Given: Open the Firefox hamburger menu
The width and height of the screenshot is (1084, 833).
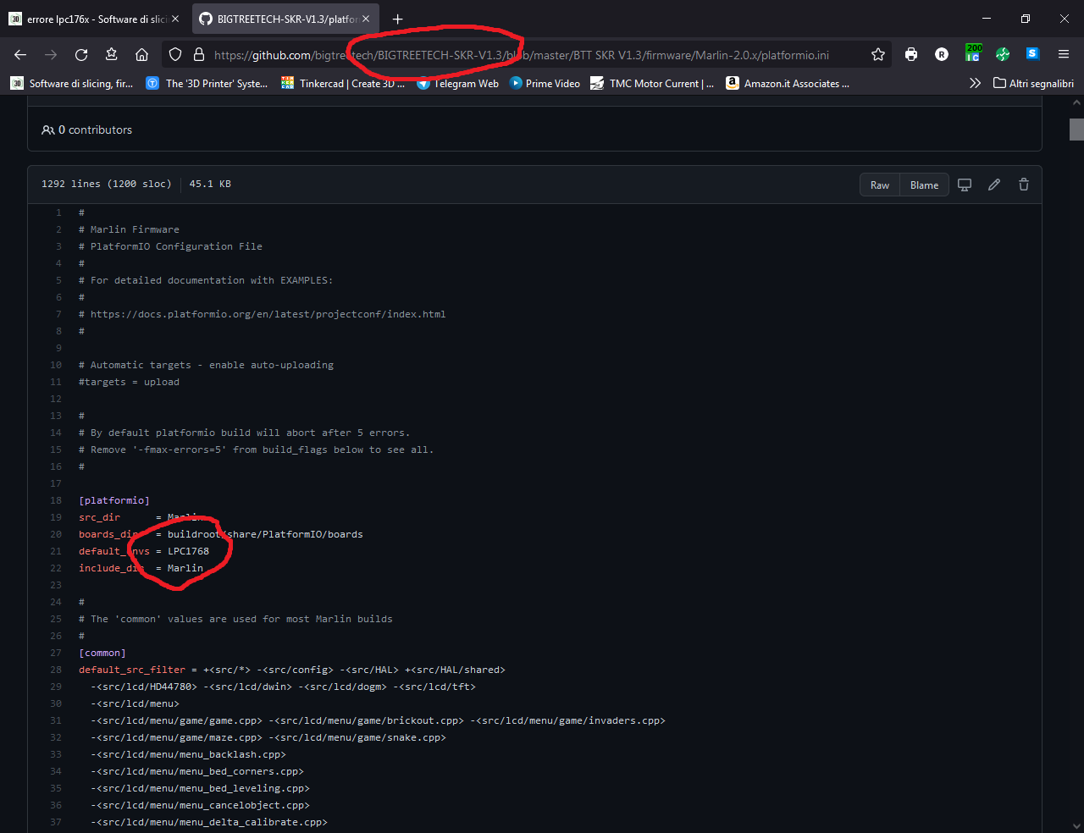Looking at the screenshot, I should click(x=1064, y=55).
